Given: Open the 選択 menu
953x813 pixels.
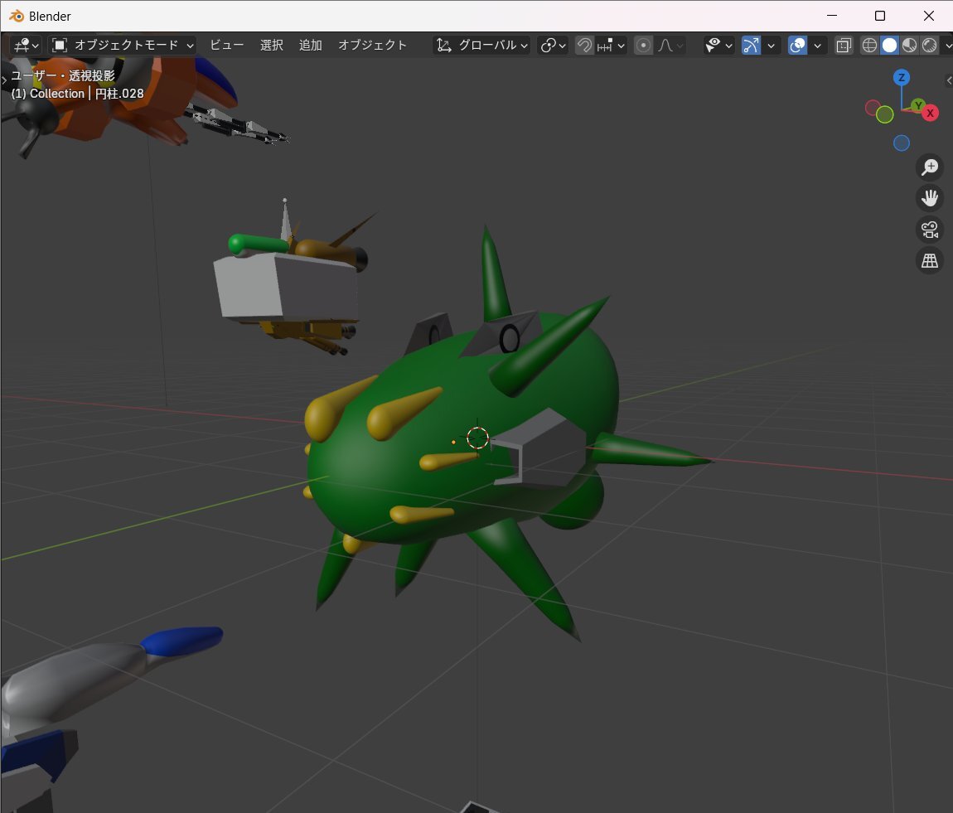Looking at the screenshot, I should point(272,45).
